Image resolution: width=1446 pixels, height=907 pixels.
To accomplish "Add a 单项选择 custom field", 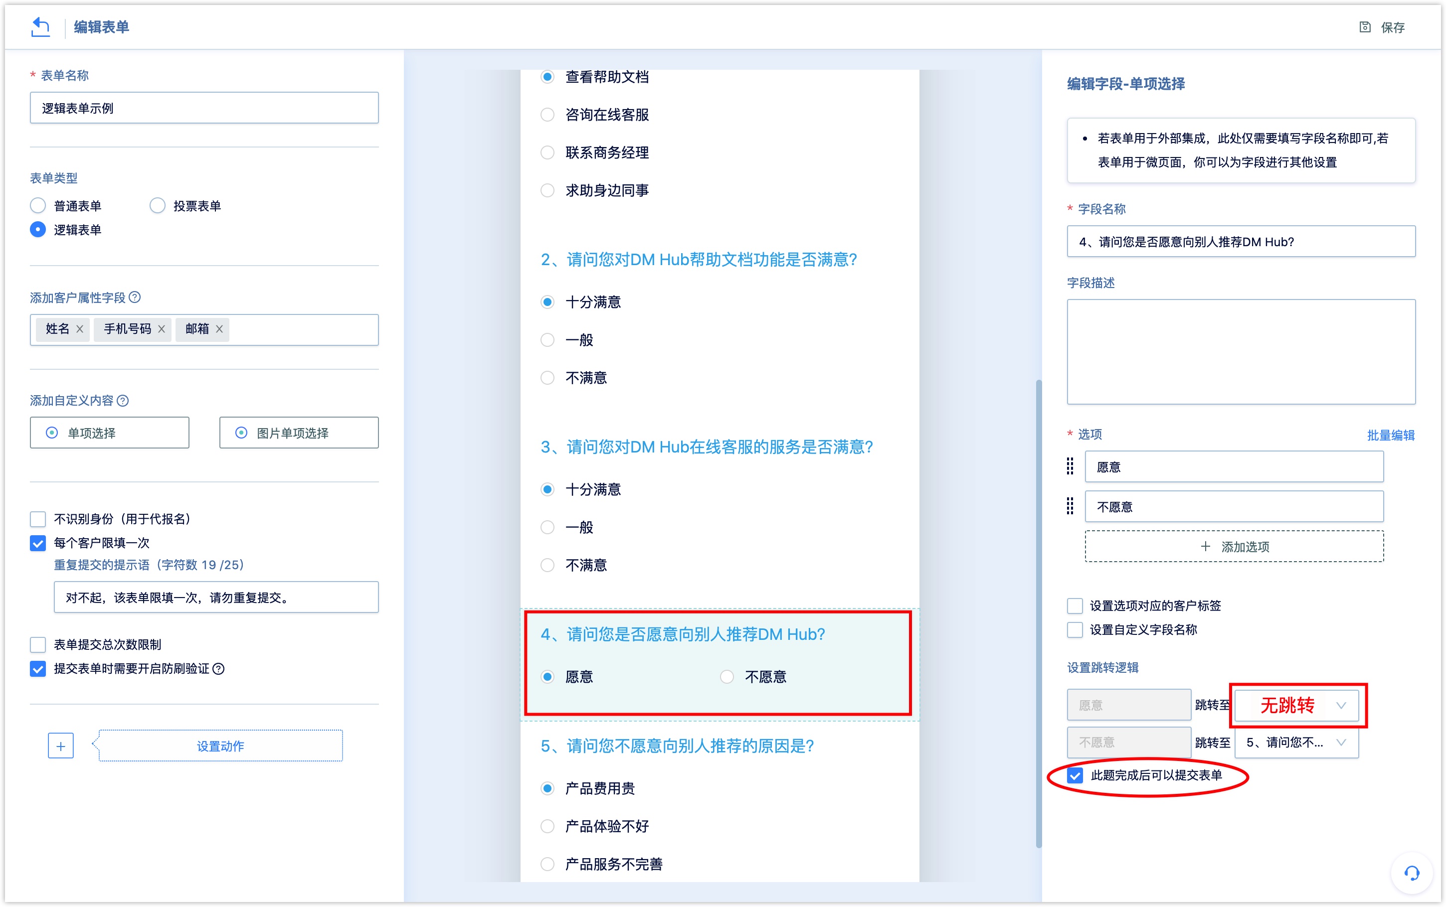I will click(x=109, y=433).
